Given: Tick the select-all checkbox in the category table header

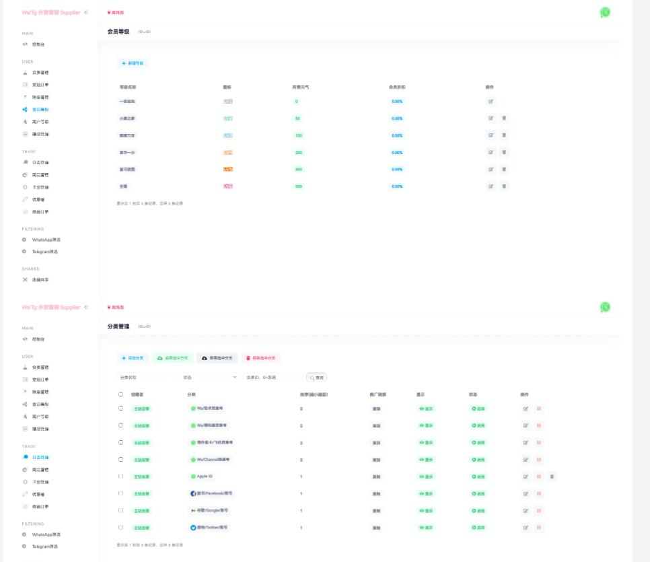Looking at the screenshot, I should (121, 394).
